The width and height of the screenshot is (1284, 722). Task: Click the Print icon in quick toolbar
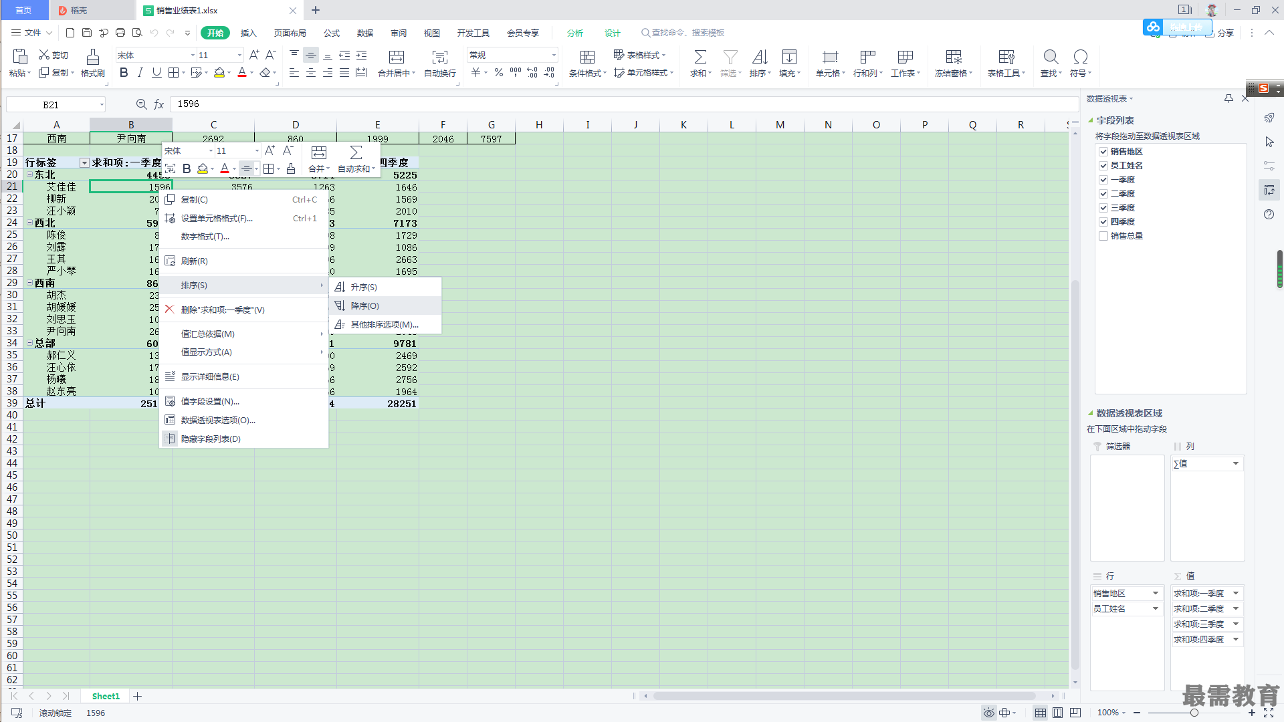click(120, 32)
